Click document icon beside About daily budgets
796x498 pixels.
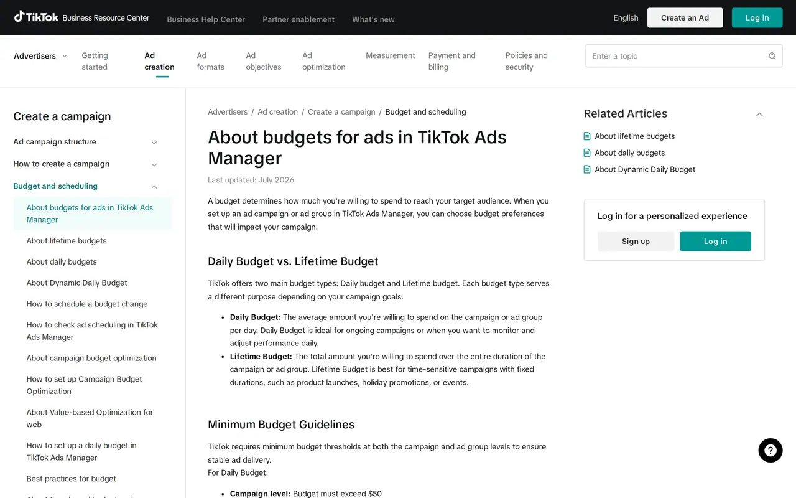click(587, 153)
